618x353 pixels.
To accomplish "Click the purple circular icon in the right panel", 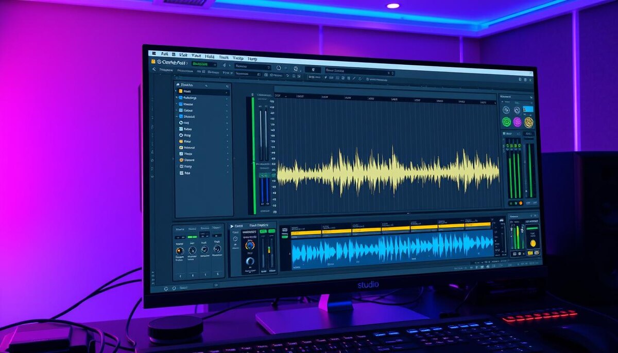I will point(518,122).
